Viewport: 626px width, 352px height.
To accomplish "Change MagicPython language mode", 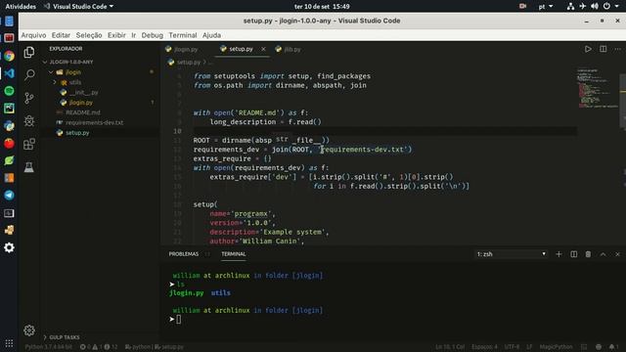I will point(556,347).
